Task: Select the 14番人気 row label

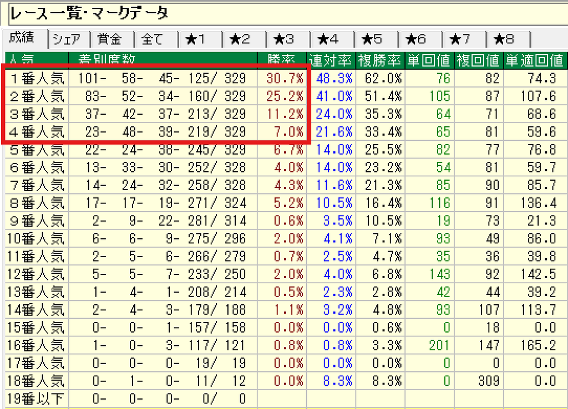Action: (37, 309)
